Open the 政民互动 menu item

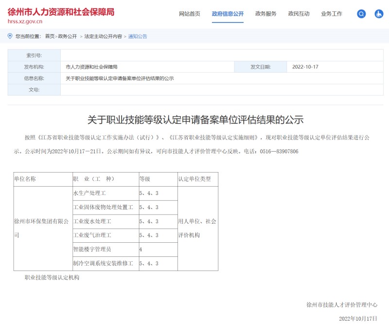pos(299,14)
